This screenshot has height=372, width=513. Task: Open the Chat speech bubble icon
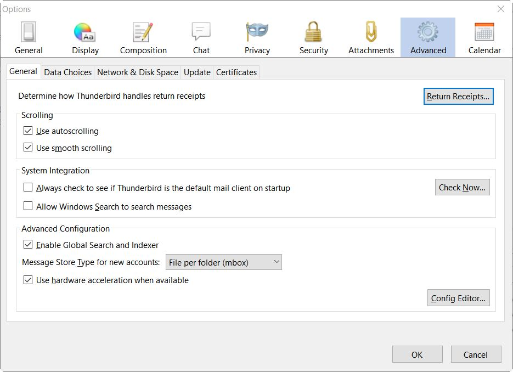pyautogui.click(x=201, y=33)
